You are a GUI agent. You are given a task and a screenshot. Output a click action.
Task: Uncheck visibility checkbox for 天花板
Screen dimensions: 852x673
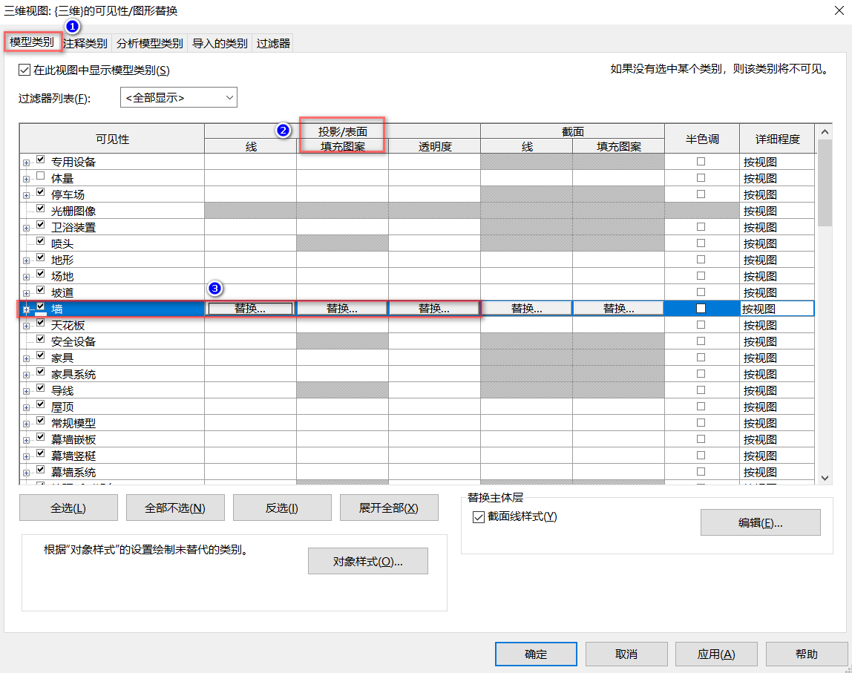[40, 323]
